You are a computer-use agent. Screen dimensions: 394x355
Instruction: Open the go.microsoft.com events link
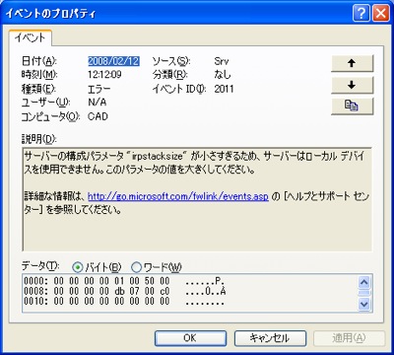(178, 196)
